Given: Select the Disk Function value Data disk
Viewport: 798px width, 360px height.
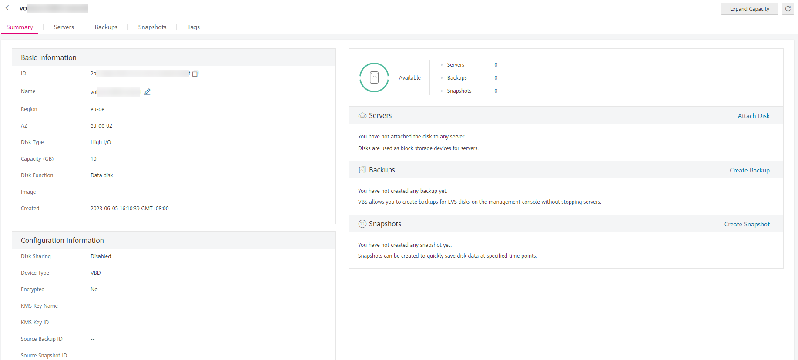Looking at the screenshot, I should 102,175.
